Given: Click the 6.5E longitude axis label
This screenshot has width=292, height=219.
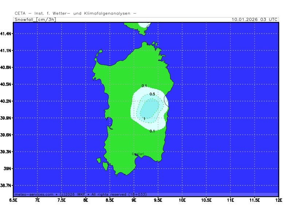Looking at the screenshot, I should click(x=13, y=200).
